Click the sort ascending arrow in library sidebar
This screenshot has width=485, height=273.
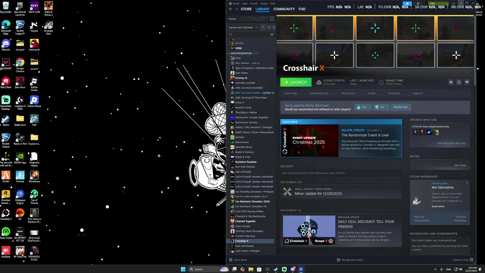point(263,27)
